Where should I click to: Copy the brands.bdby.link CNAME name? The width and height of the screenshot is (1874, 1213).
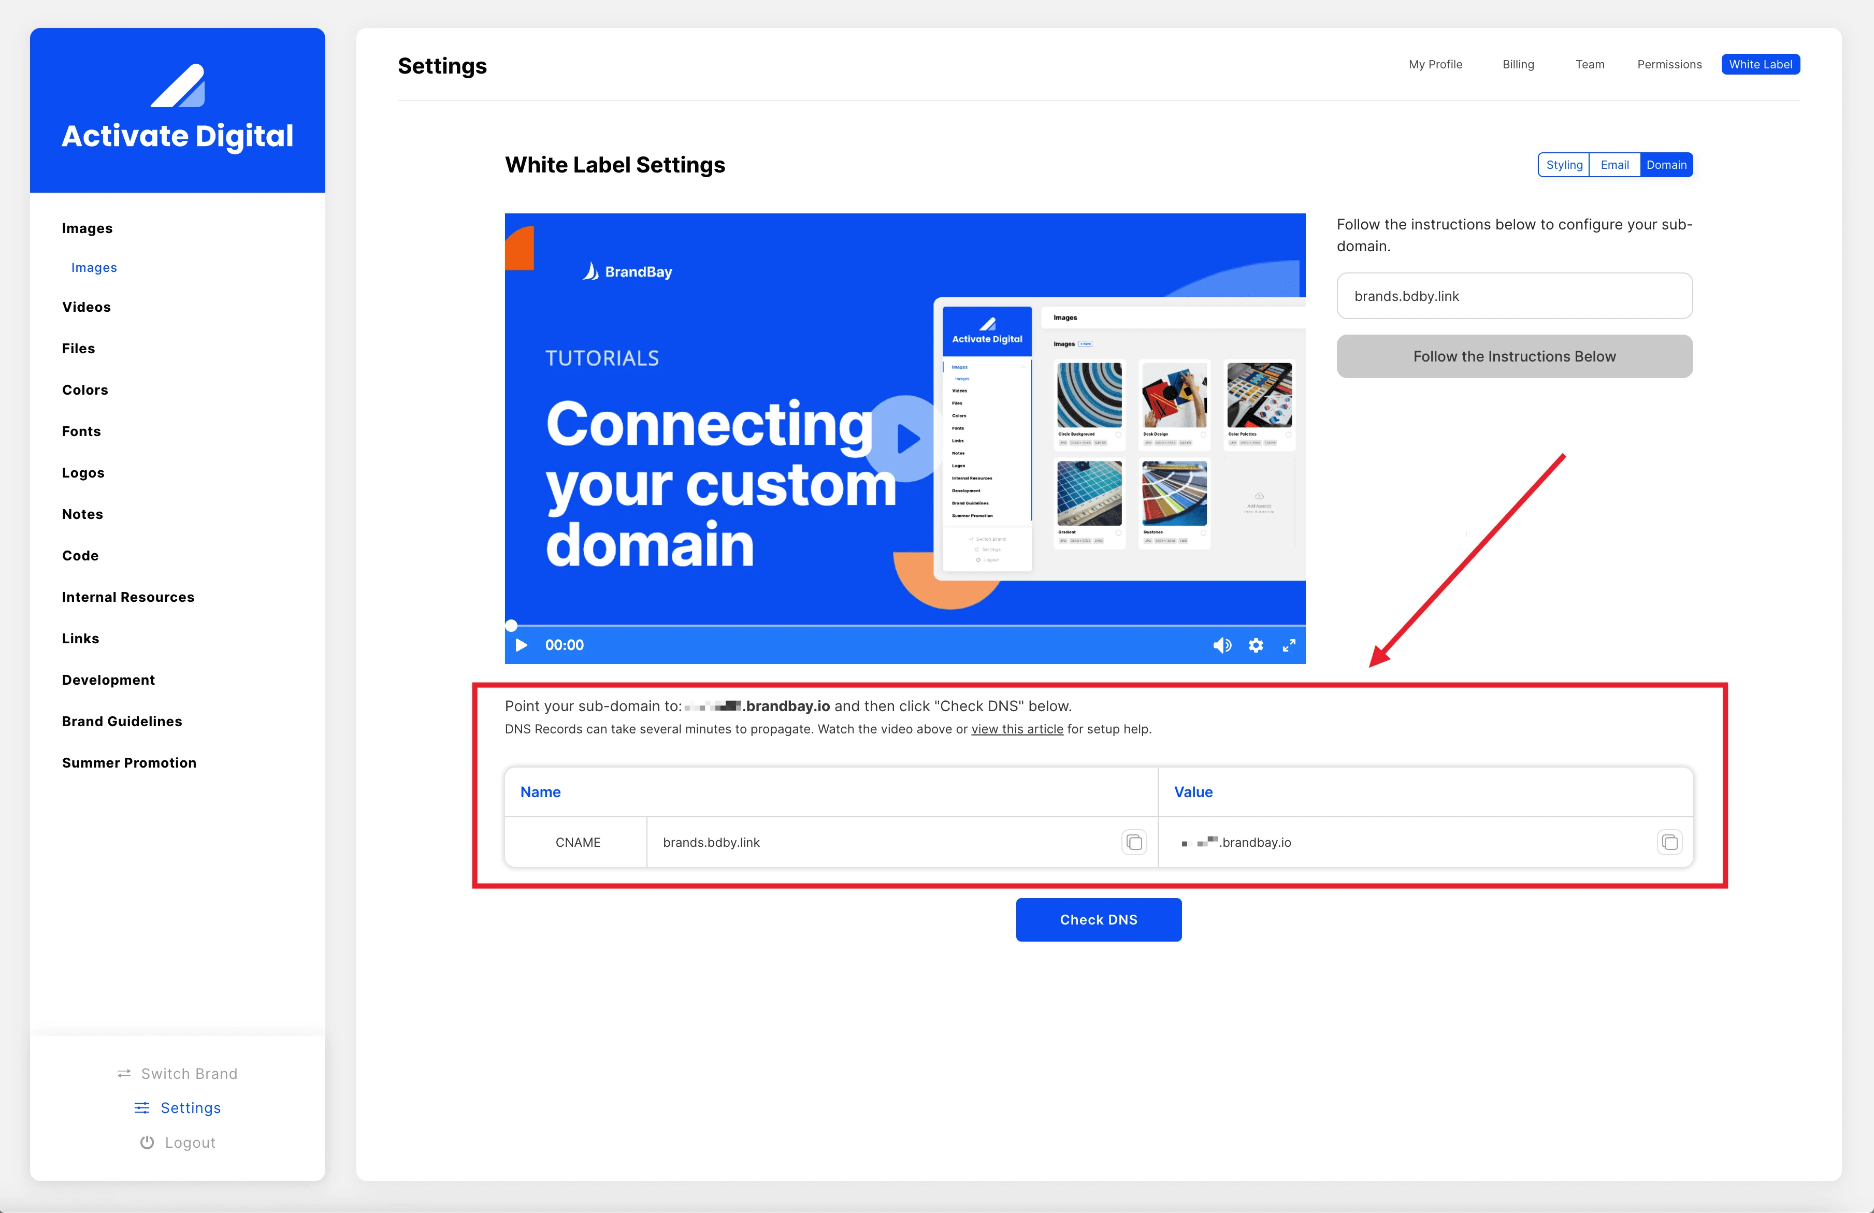[1134, 842]
